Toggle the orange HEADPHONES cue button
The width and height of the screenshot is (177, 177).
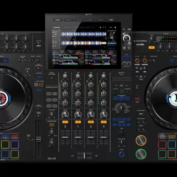pyautogui.click(x=52, y=125)
